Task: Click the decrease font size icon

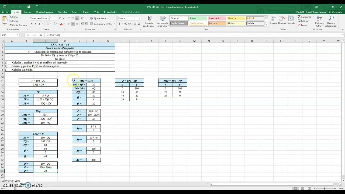Action: click(x=64, y=18)
